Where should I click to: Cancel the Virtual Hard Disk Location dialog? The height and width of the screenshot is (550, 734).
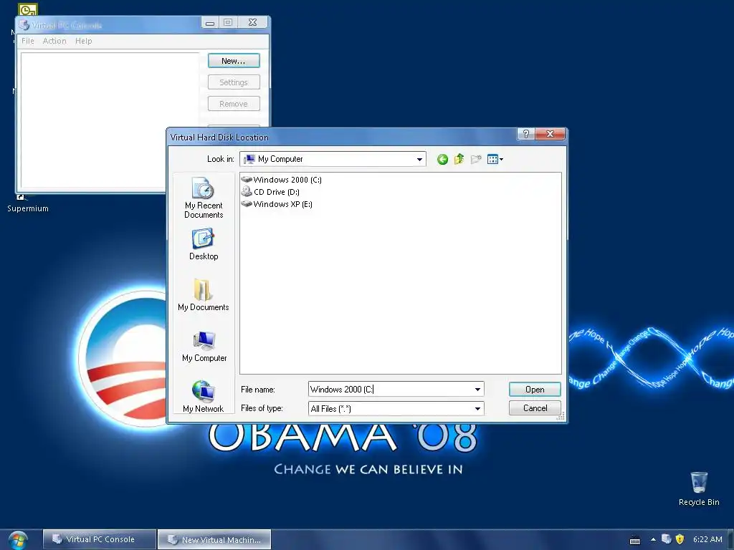[535, 407]
